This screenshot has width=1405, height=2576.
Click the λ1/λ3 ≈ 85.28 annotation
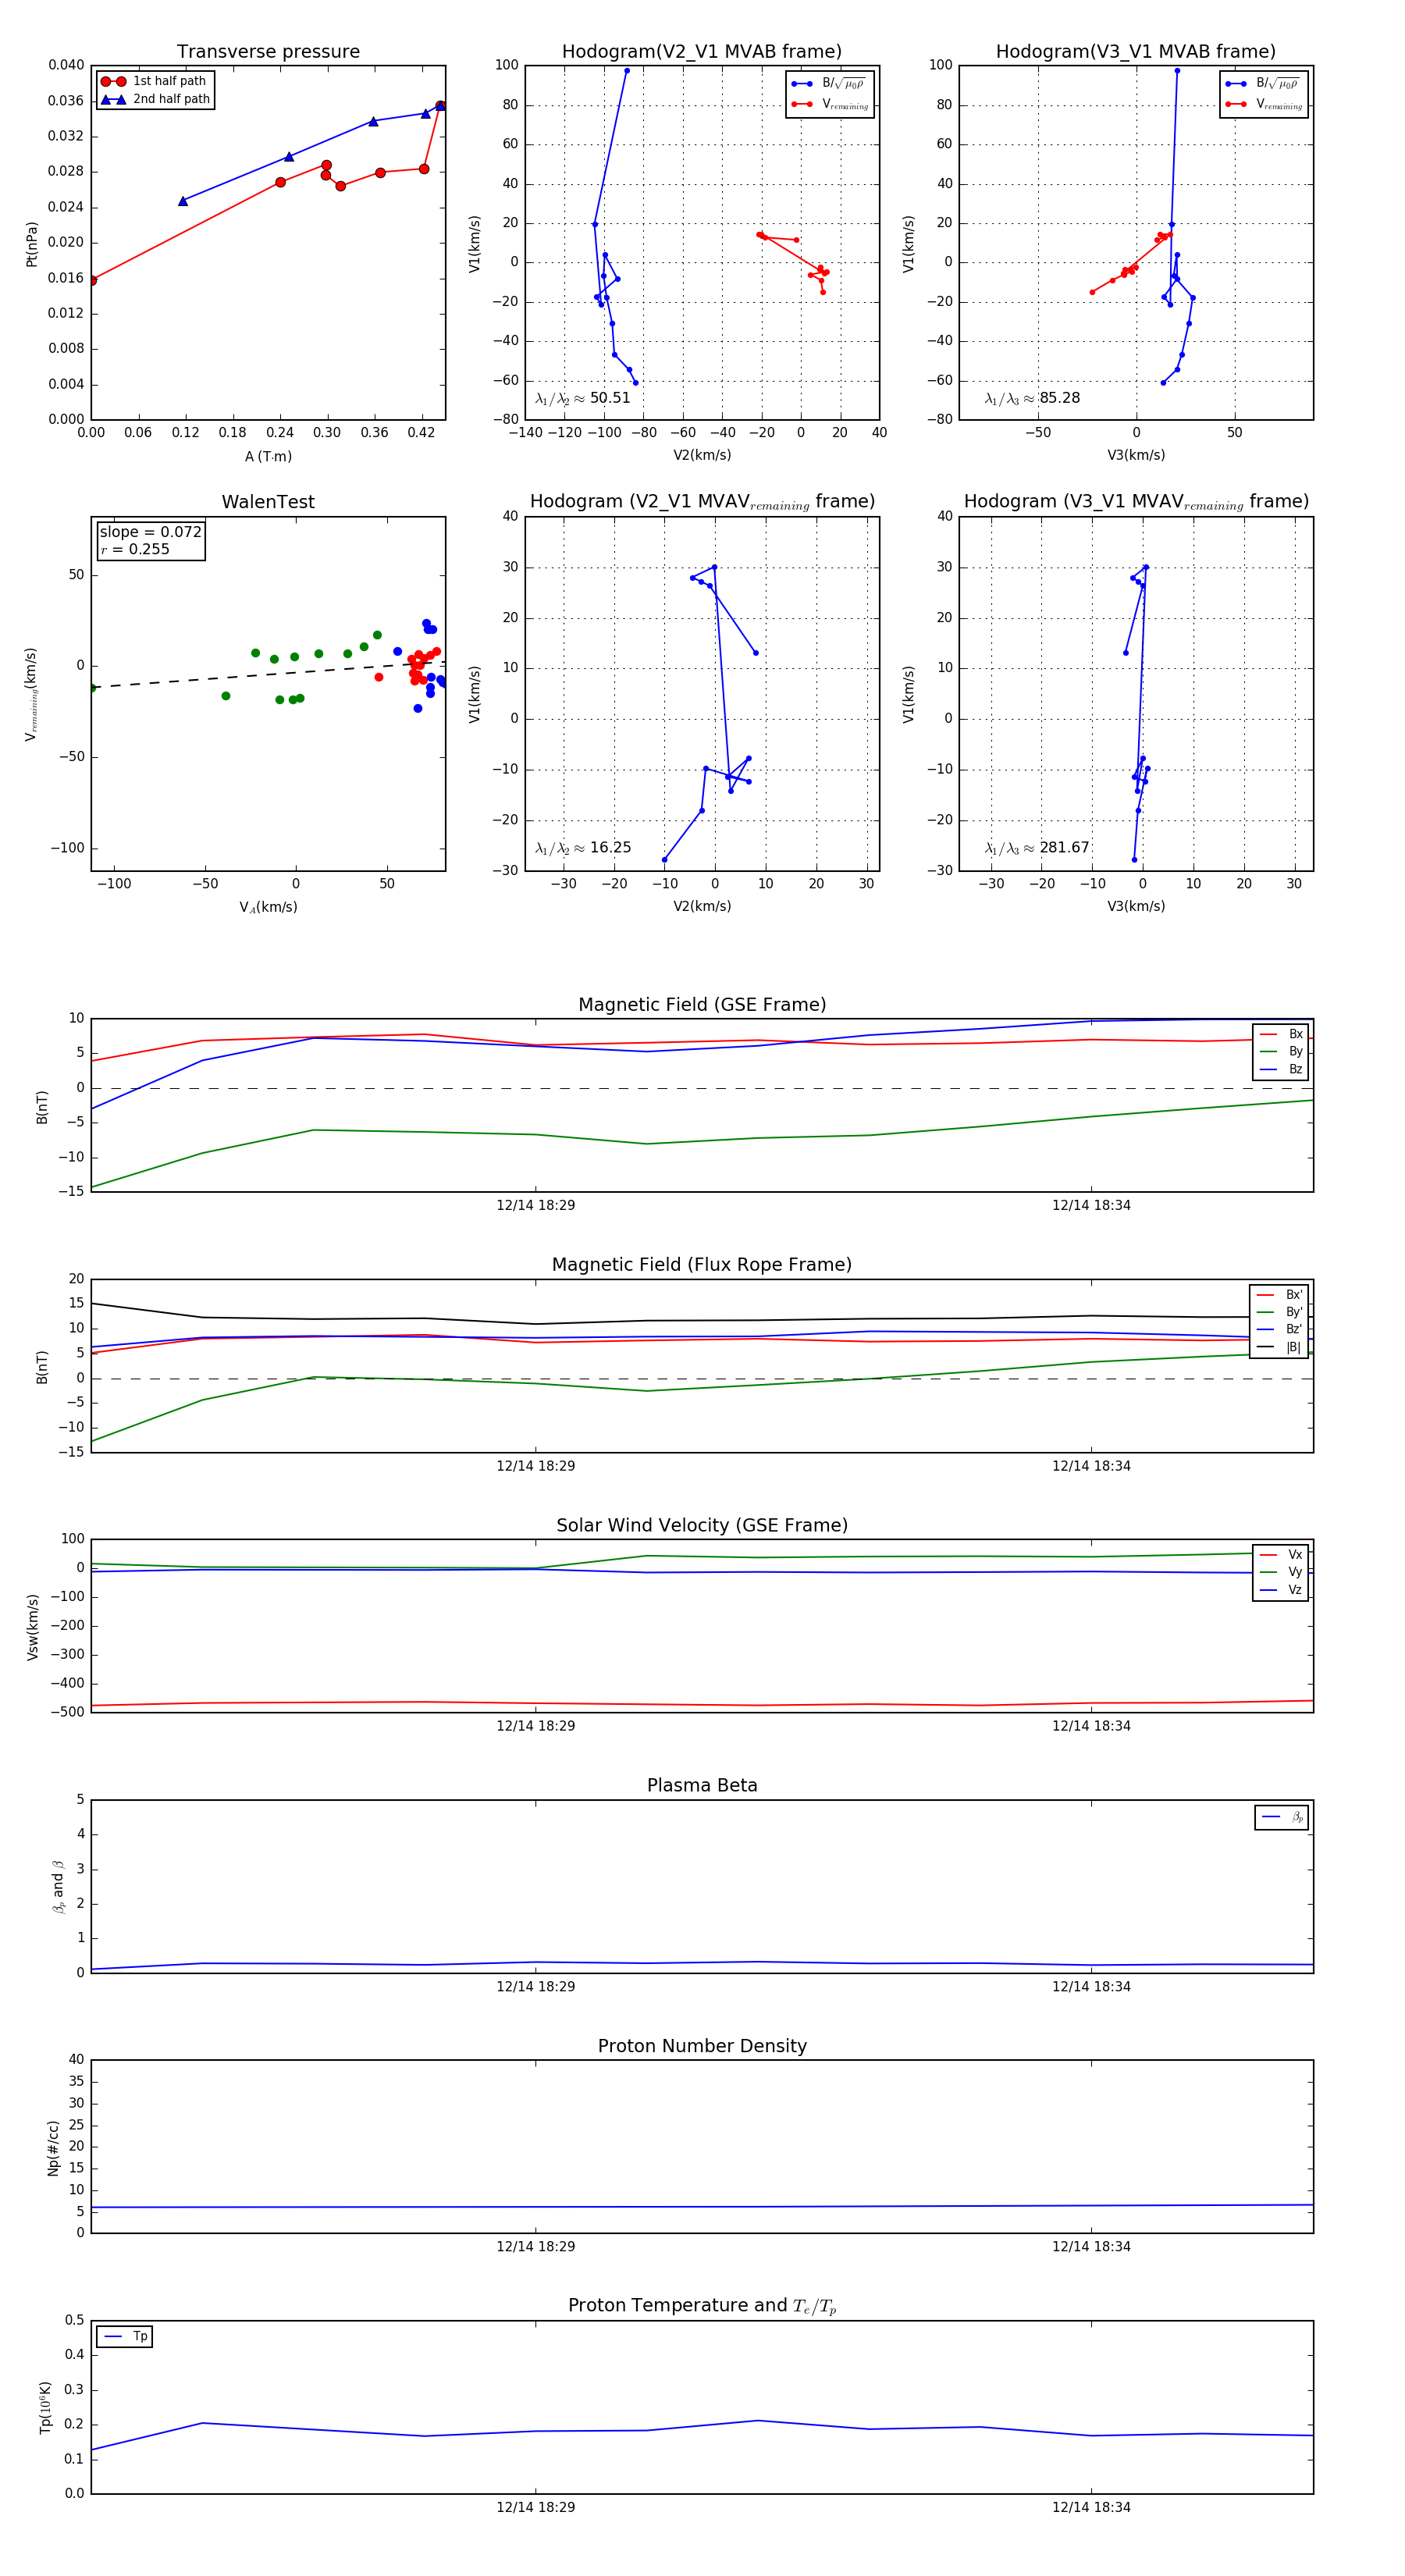click(x=1032, y=398)
